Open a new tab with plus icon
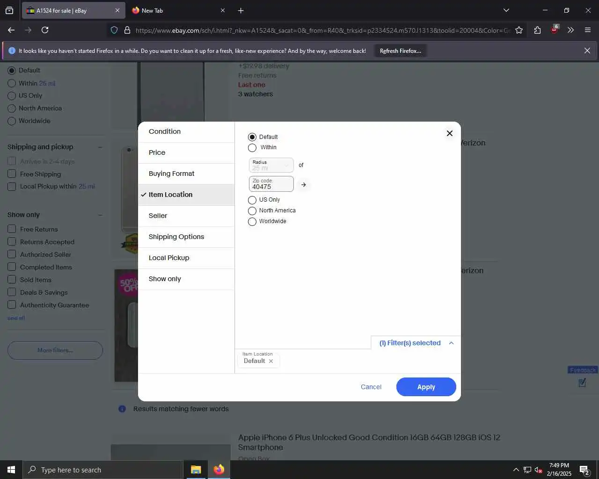Image resolution: width=599 pixels, height=479 pixels. point(241,10)
